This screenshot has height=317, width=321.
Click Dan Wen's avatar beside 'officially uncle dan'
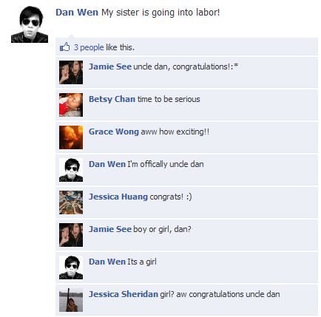[x=71, y=170]
